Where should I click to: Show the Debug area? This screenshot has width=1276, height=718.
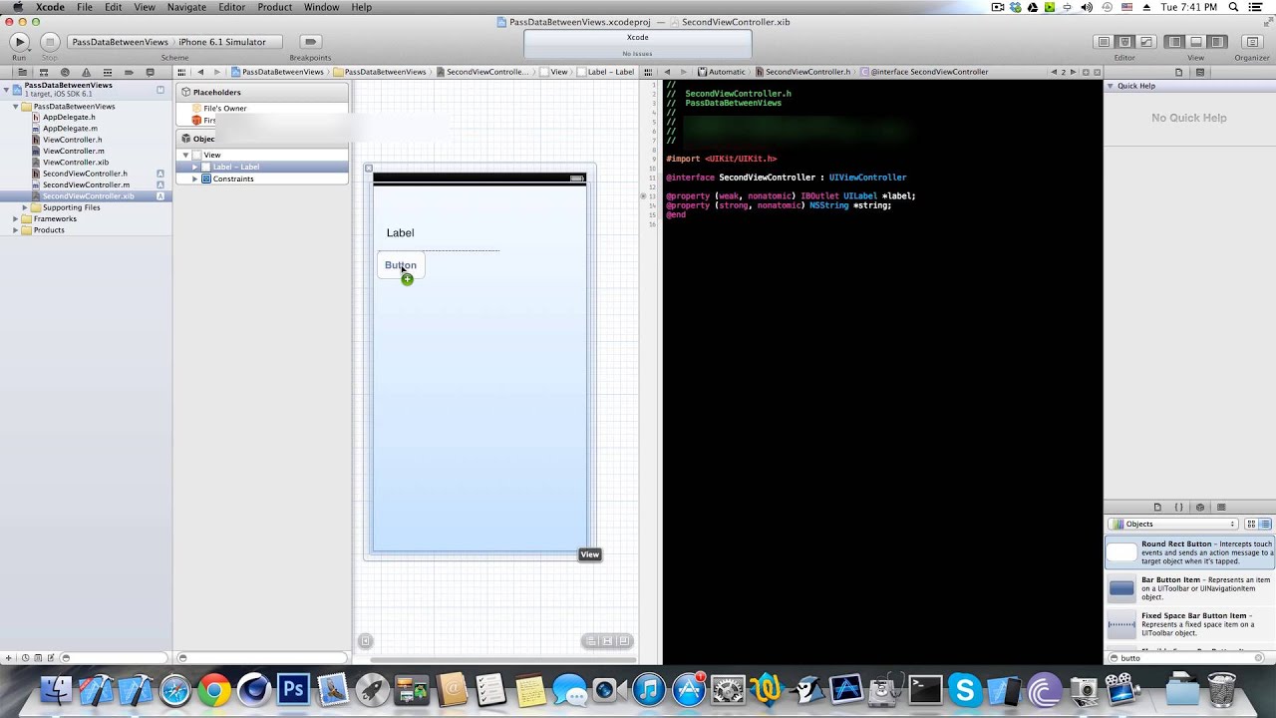point(1196,42)
